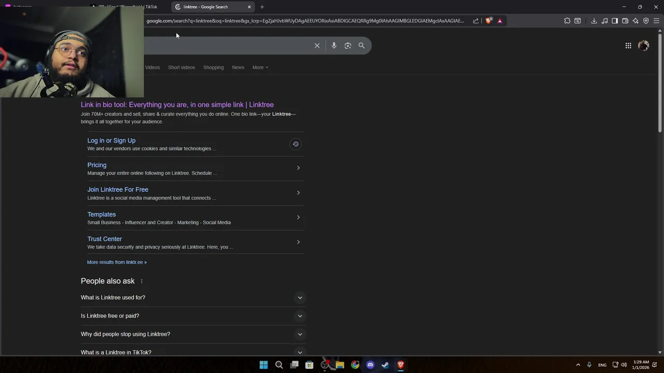Open More results from linktr.ee

tap(117, 262)
